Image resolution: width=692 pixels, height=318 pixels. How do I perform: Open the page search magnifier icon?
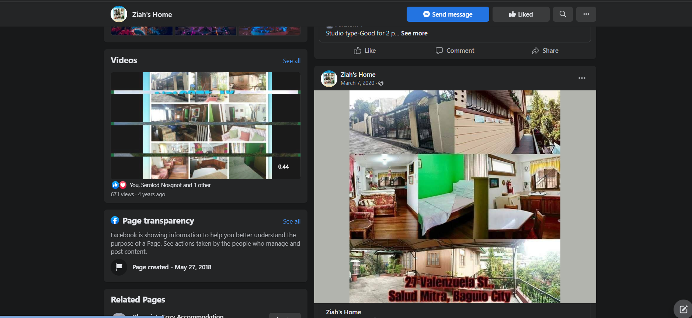[563, 14]
